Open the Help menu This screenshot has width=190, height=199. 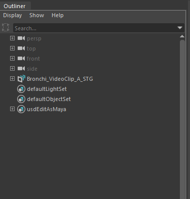click(58, 15)
